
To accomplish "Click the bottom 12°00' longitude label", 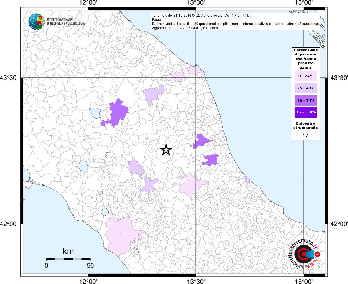I will point(88,282).
